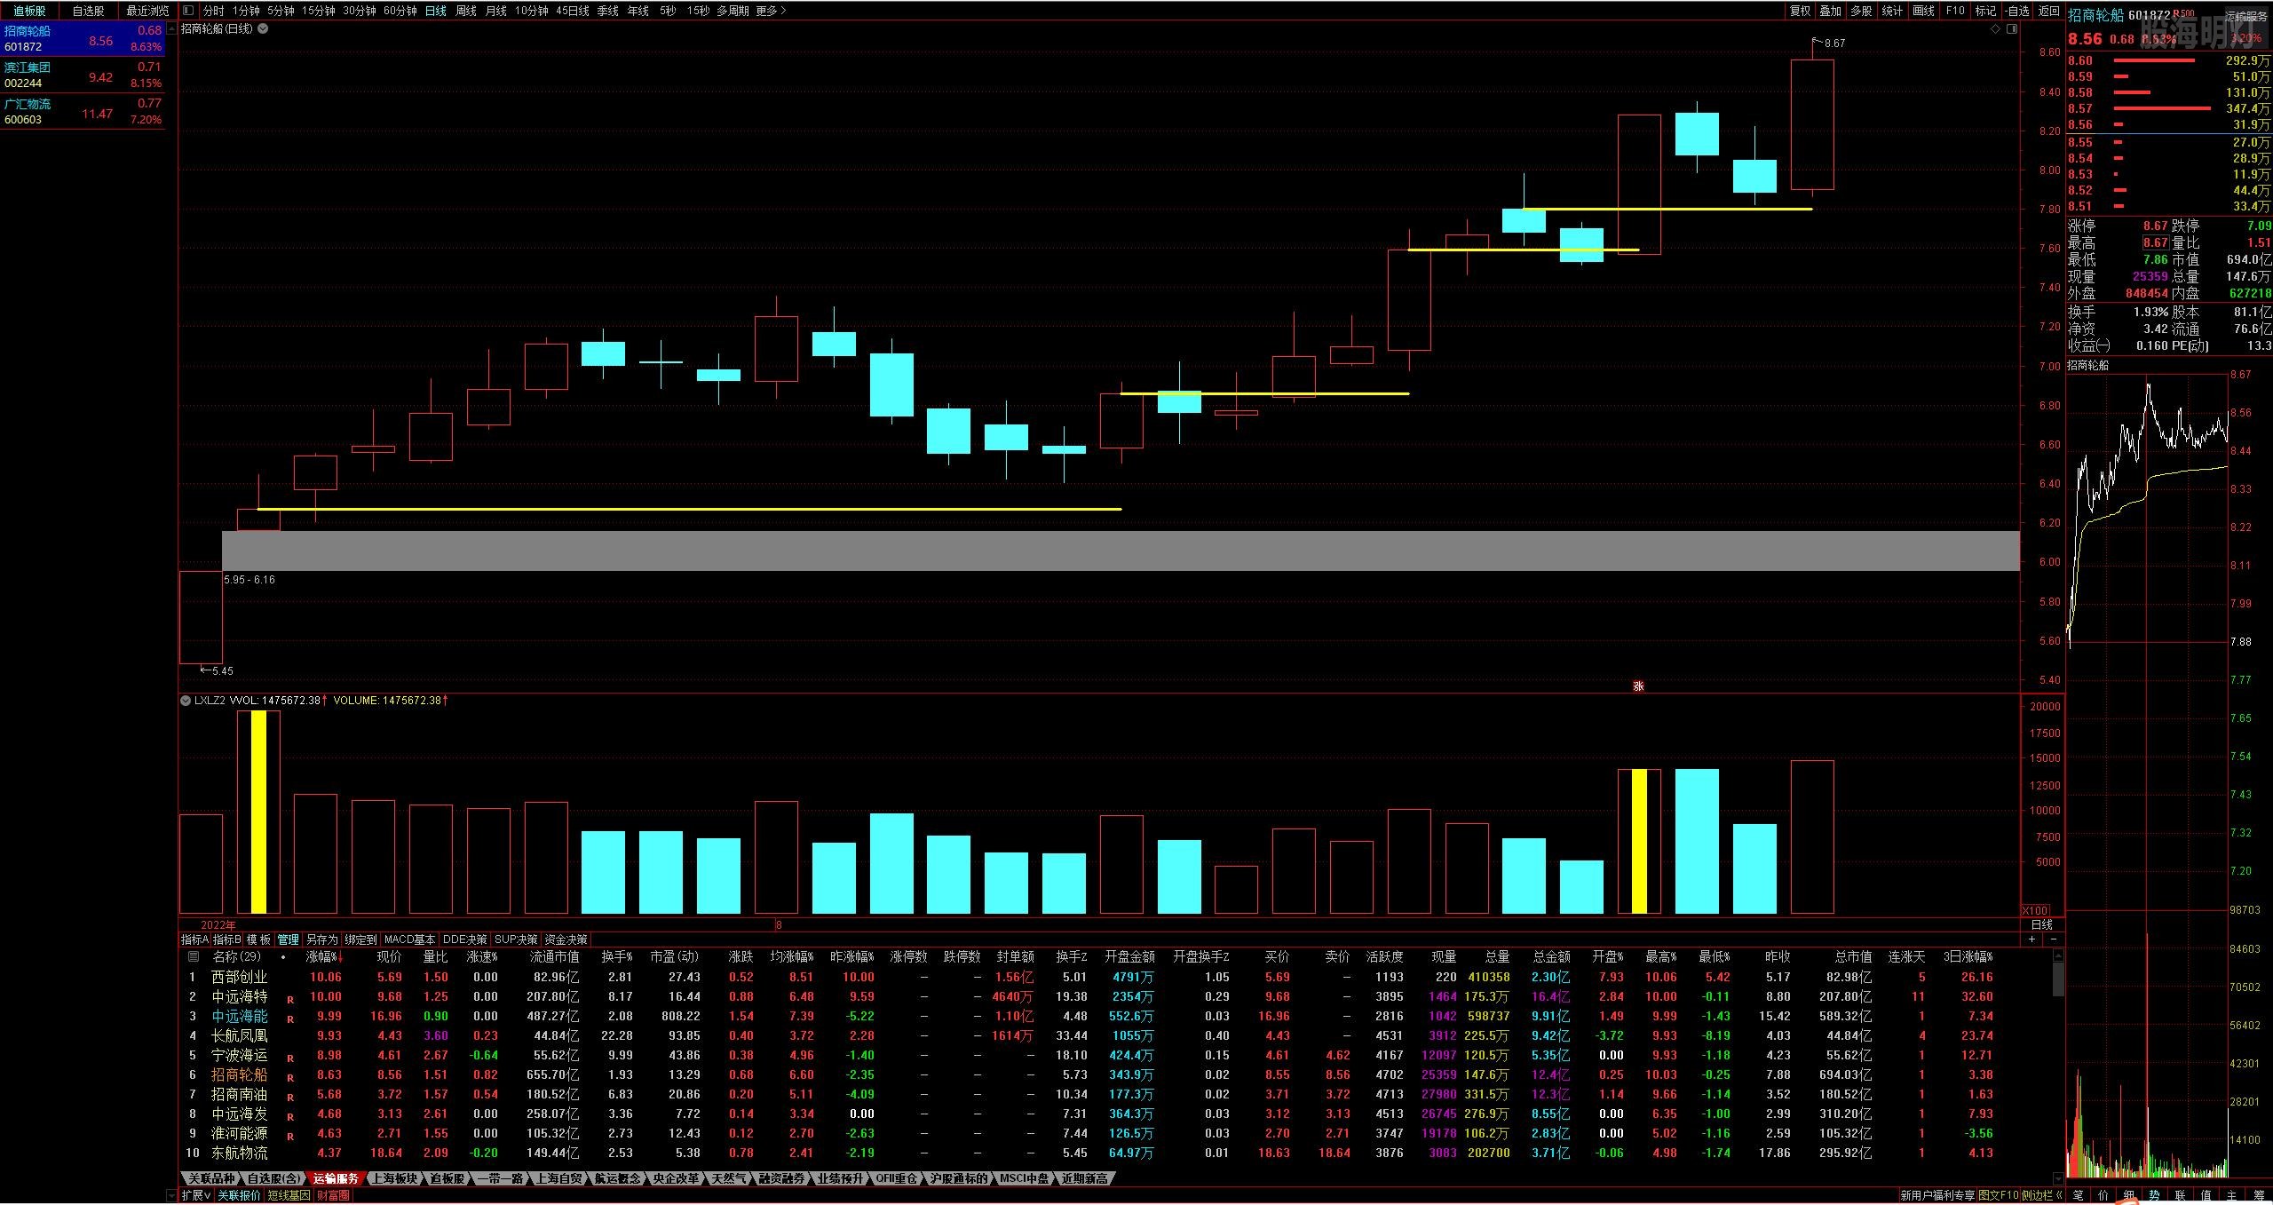Zoom in the chart with the plus button
2273x1205 pixels.
click(2032, 939)
